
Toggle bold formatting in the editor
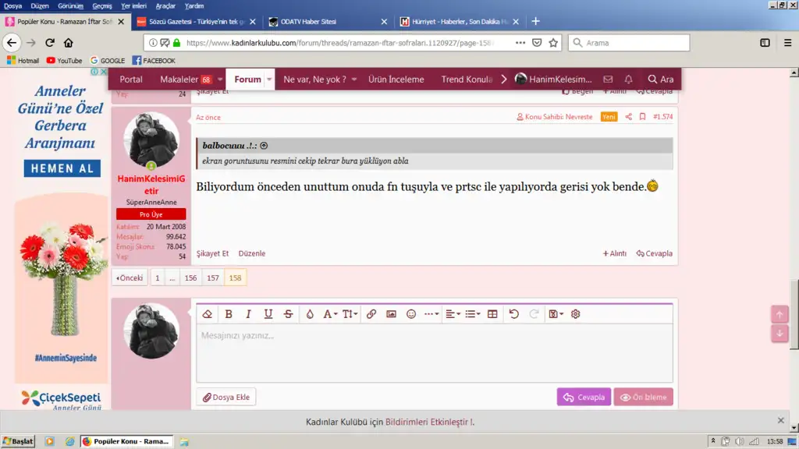point(229,314)
